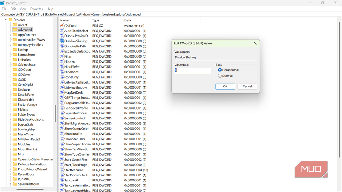Image resolution: width=342 pixels, height=192 pixels.
Task: Open the Edit menu
Action: point(13,9)
